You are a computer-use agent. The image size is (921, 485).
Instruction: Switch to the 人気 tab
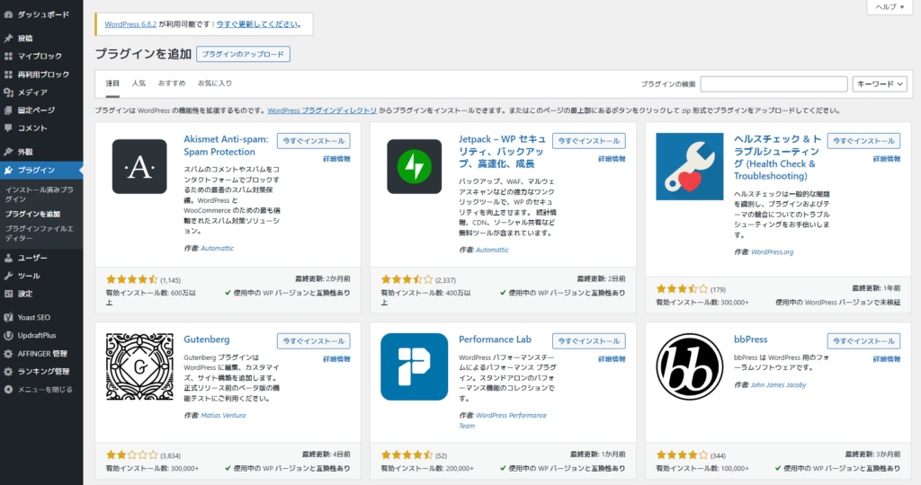[139, 84]
